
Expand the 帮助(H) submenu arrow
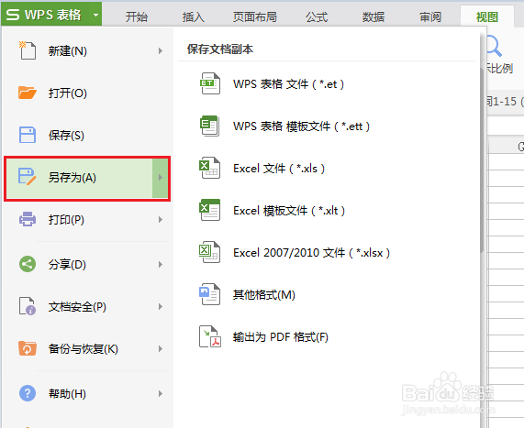click(161, 393)
